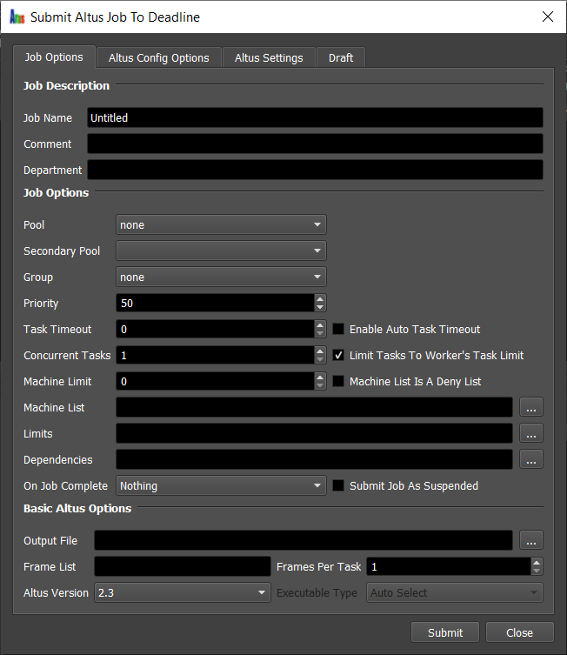The image size is (567, 655).
Task: Open the Altus Settings tab
Action: [269, 57]
